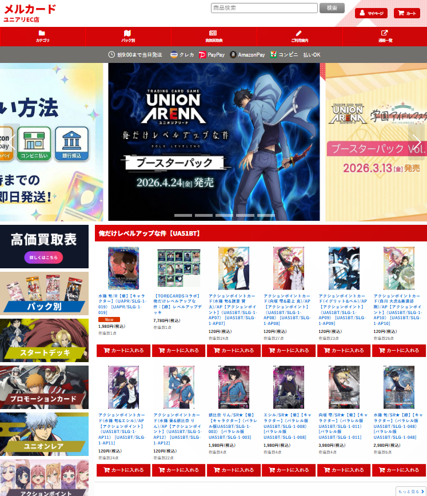Open 水篠 旬/R UAPR/SLG-1-019 product link

[x=122, y=304]
